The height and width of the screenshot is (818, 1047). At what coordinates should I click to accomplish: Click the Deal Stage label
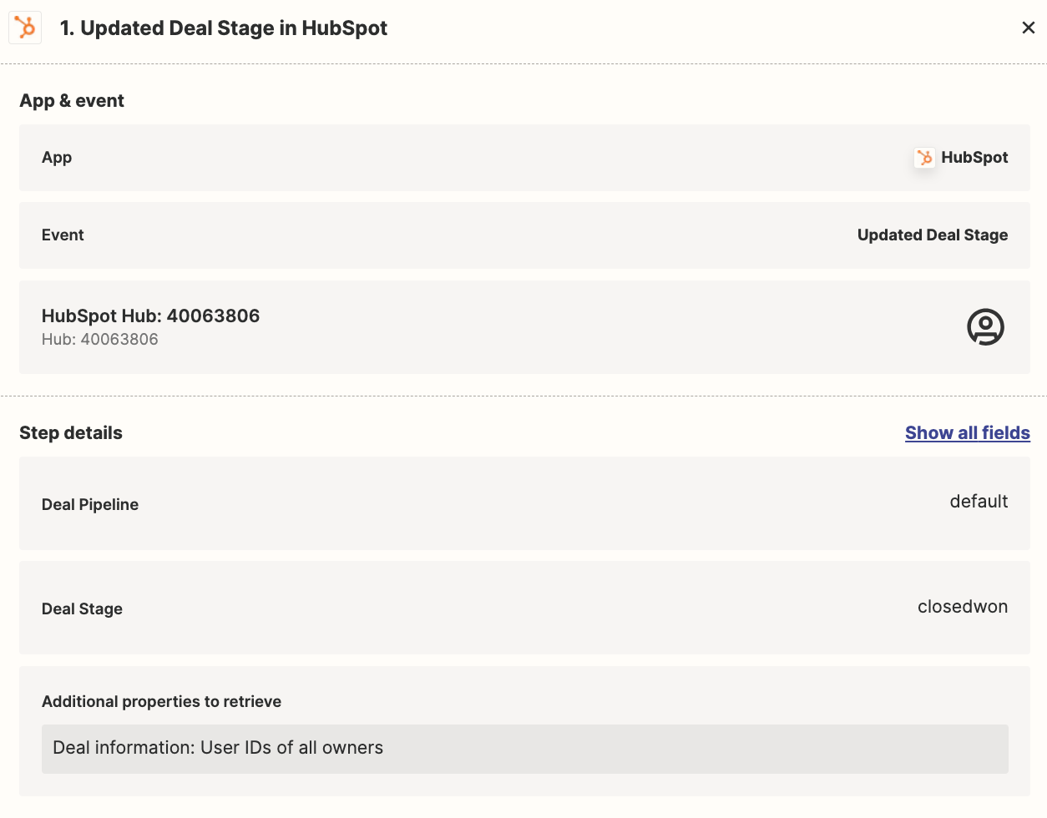coord(82,609)
